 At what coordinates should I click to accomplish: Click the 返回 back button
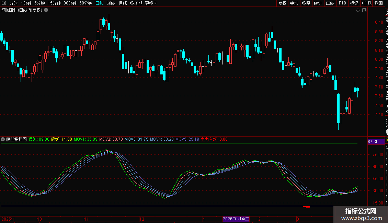pyautogui.click(x=379, y=3)
